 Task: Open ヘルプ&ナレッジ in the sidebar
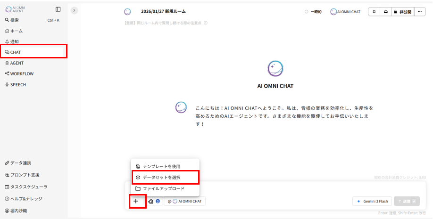pyautogui.click(x=24, y=199)
